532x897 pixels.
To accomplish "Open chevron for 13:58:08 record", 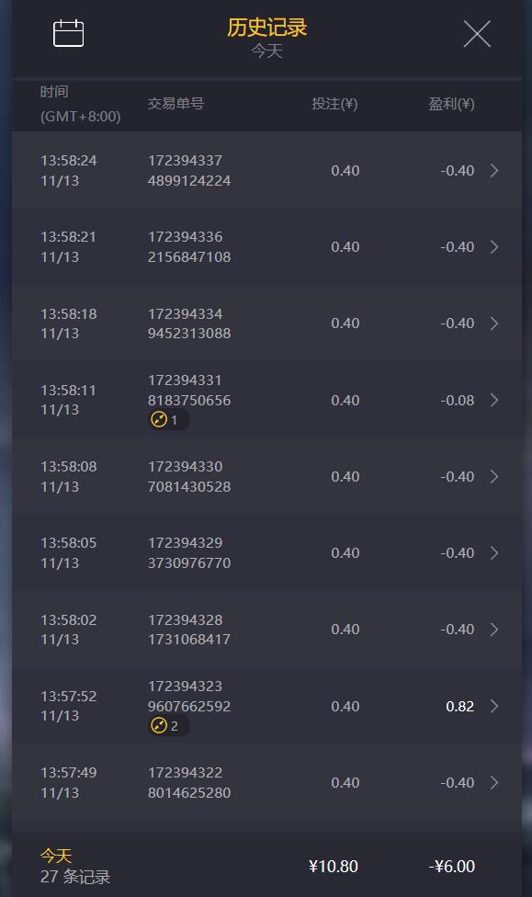I will tap(494, 476).
